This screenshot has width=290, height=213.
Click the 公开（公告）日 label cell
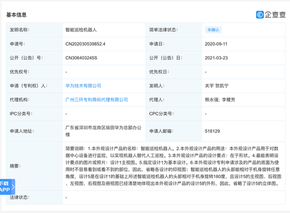coord(174,58)
